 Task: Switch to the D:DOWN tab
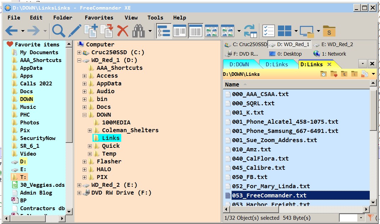239,64
